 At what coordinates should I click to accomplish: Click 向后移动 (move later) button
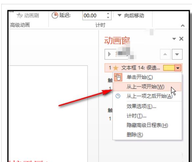[131, 15]
